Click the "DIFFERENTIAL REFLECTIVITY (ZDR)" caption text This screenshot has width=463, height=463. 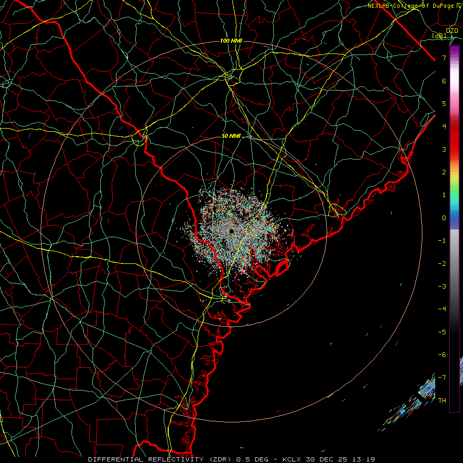161,459
